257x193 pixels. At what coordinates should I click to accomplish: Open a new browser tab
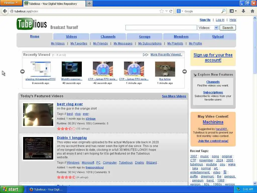click(89, 4)
